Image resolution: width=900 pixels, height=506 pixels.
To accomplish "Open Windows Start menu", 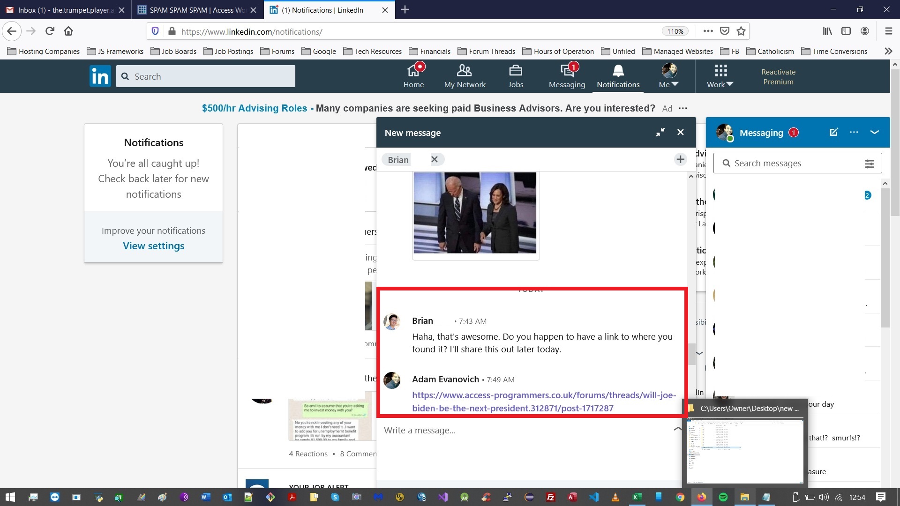I will tap(10, 497).
